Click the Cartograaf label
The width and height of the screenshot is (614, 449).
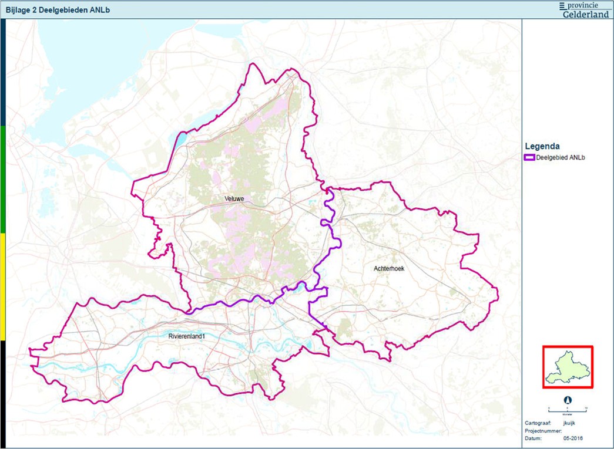click(x=537, y=423)
